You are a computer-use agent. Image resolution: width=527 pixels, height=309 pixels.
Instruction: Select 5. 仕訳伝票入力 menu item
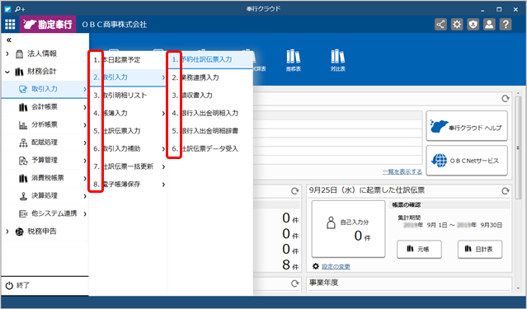(x=129, y=131)
